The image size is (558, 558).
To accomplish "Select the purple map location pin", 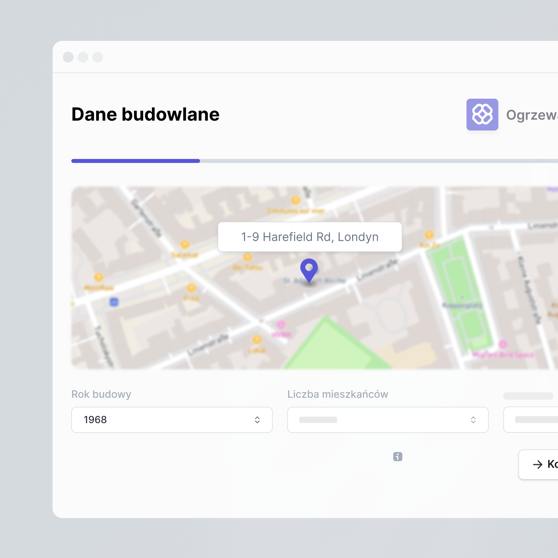I will click(x=309, y=271).
